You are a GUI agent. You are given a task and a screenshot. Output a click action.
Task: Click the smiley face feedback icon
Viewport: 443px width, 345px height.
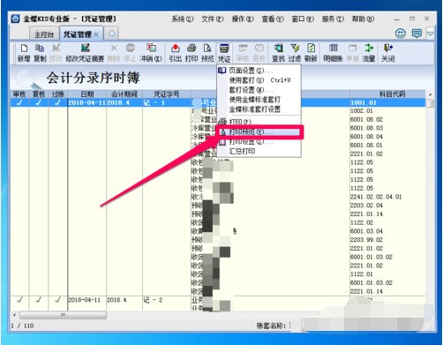[x=401, y=34]
